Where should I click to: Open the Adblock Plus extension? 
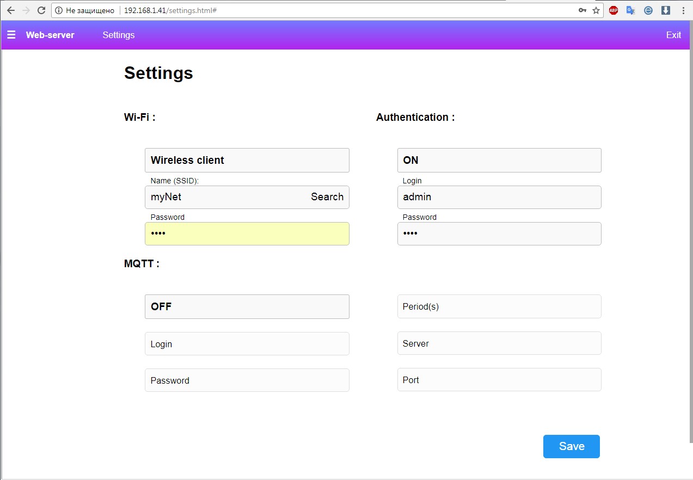pos(613,10)
